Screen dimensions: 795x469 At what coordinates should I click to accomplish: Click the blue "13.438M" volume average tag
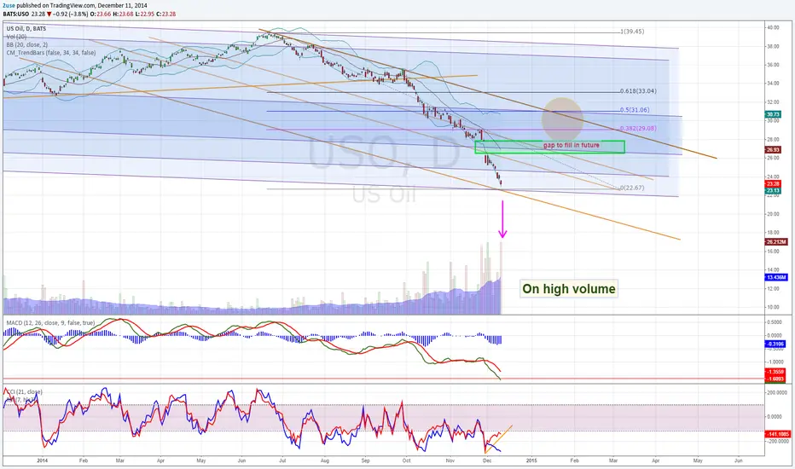(776, 277)
